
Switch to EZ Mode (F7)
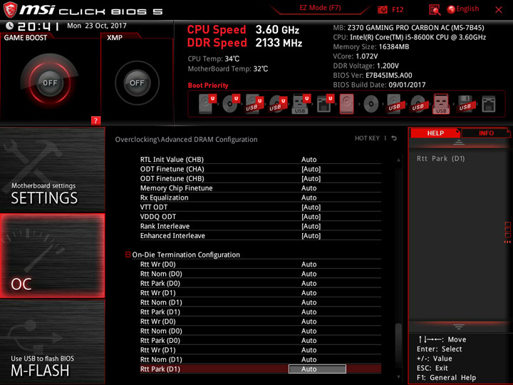321,8
